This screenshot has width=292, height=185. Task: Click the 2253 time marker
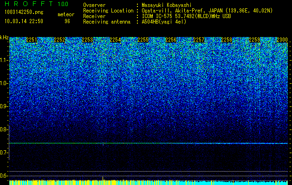[87, 40]
